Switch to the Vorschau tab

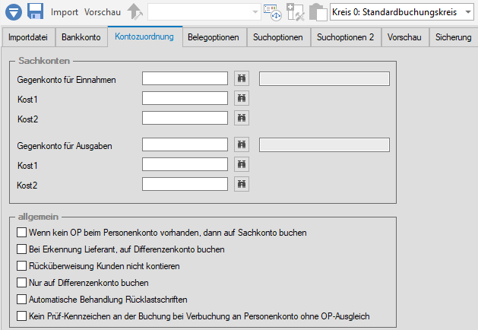[x=404, y=37]
